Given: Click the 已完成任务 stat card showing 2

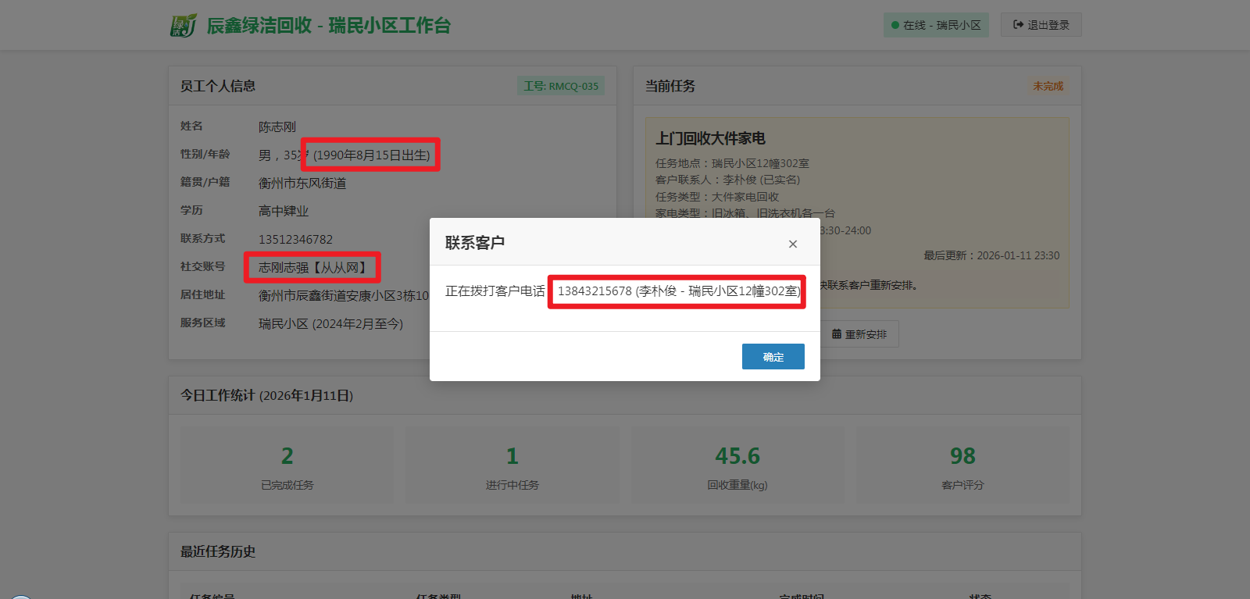Looking at the screenshot, I should click(x=287, y=465).
